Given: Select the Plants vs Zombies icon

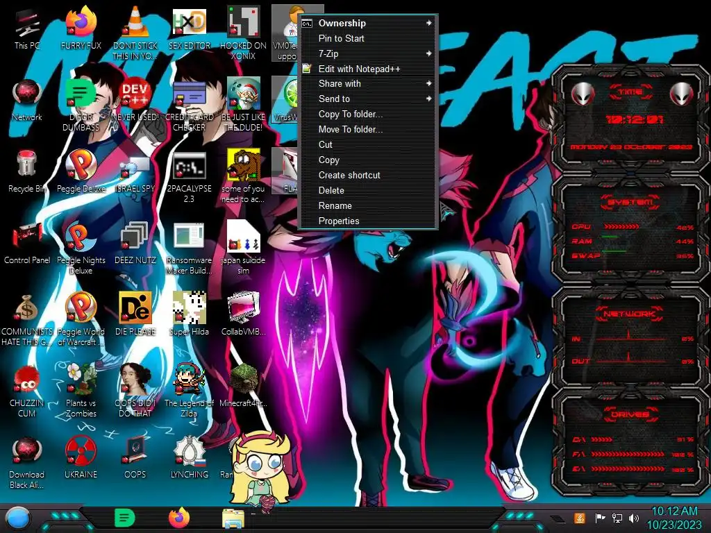Looking at the screenshot, I should pyautogui.click(x=81, y=391).
